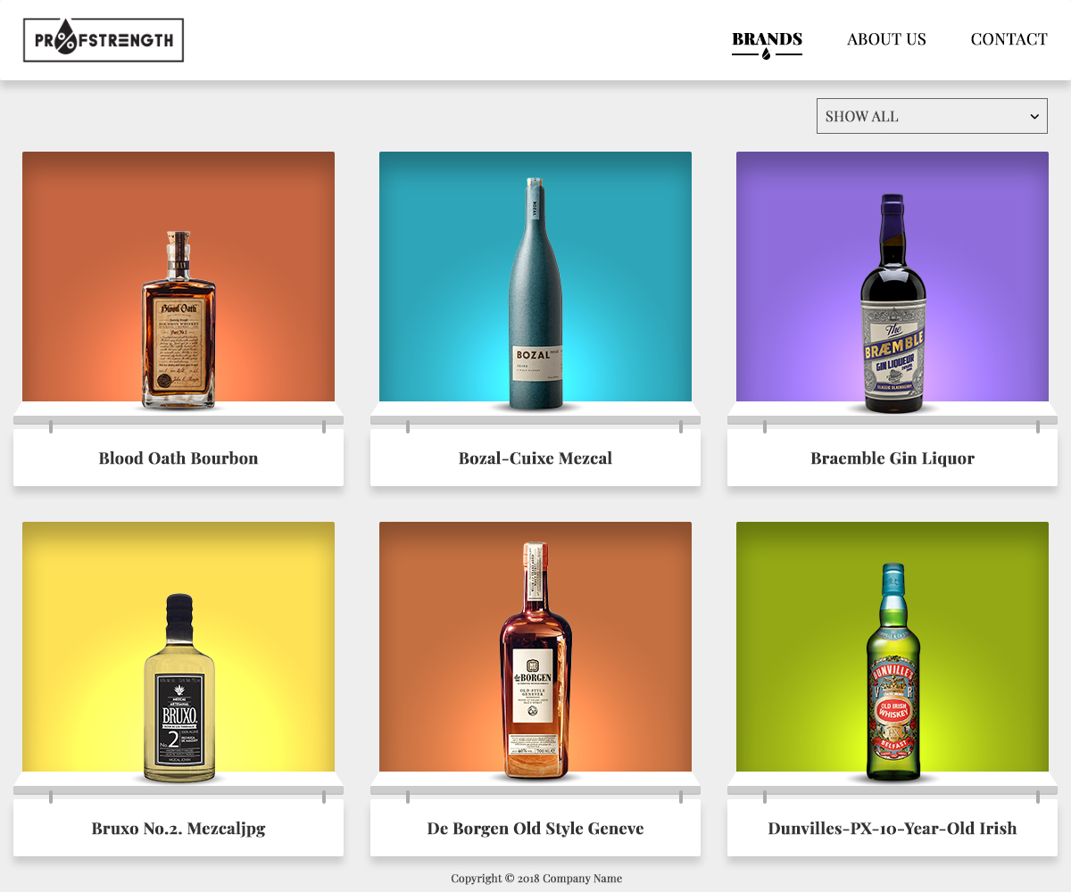Screen dimensions: 1071x892
Task: Click the Bozal mezcal bottle image
Action: pyautogui.click(x=535, y=293)
